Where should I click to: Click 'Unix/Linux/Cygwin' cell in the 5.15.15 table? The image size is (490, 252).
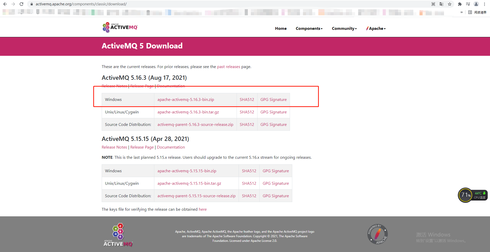(x=128, y=183)
